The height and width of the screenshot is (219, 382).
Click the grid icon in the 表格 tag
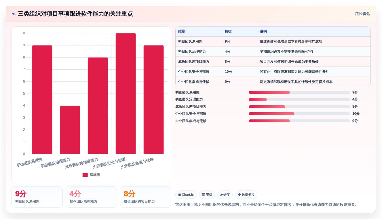(203, 195)
